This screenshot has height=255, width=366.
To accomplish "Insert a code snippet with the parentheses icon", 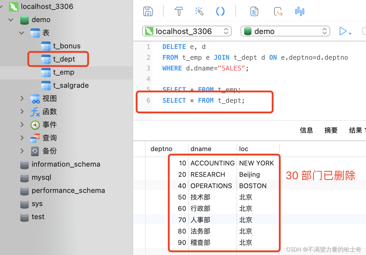I will click(220, 11).
